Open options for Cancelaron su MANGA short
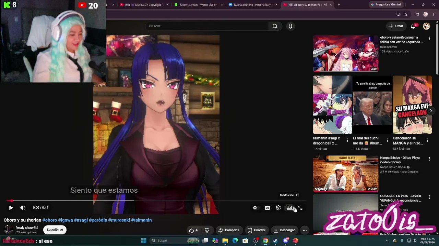439x246 pixels. [x=427, y=140]
